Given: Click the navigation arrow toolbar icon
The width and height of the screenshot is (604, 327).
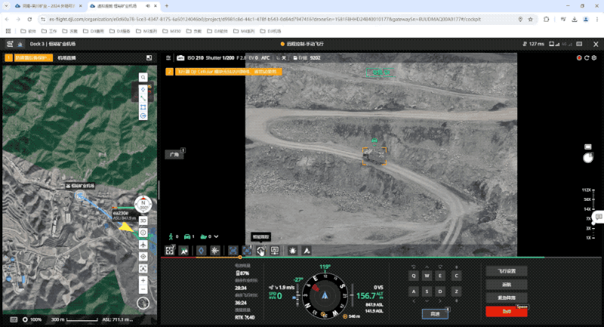Looking at the screenshot, I should pyautogui.click(x=307, y=251).
